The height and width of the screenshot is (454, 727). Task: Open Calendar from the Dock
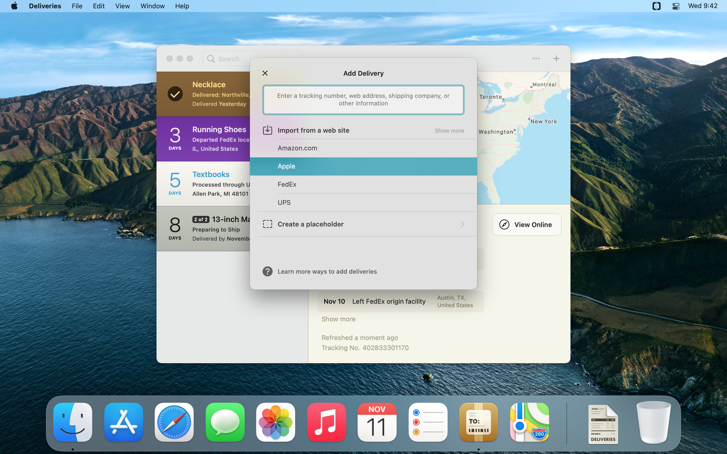click(377, 422)
